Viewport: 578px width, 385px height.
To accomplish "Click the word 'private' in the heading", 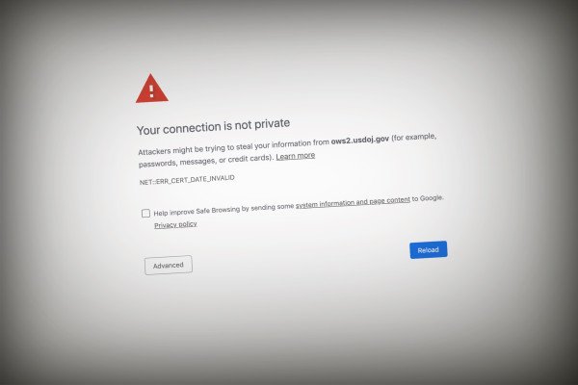I will pyautogui.click(x=272, y=124).
